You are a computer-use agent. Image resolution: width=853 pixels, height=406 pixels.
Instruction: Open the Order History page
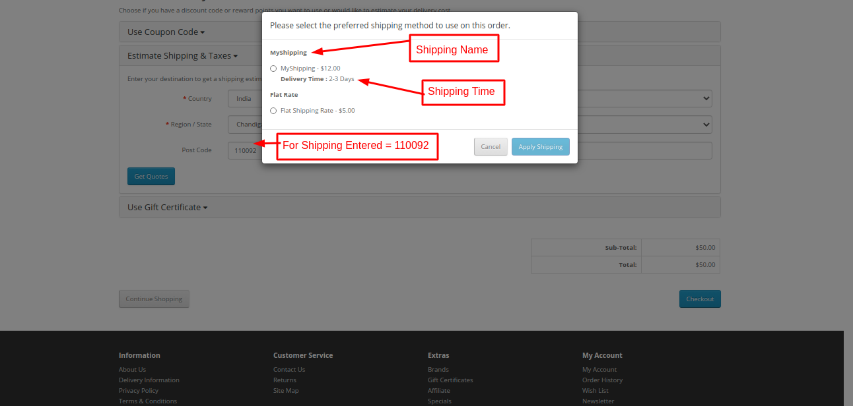click(602, 380)
